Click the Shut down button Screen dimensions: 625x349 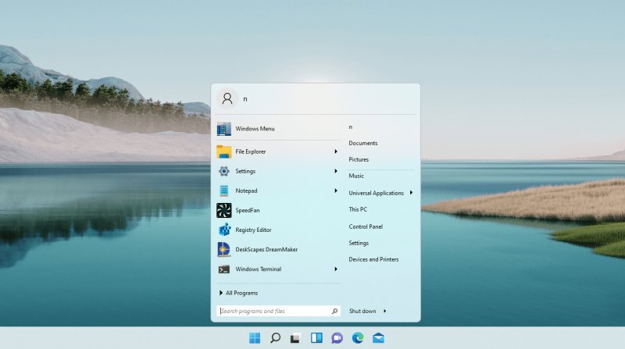[362, 312]
